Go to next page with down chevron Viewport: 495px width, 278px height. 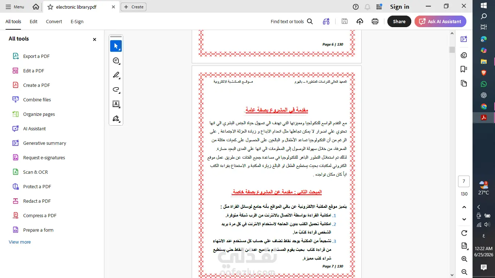(x=464, y=219)
